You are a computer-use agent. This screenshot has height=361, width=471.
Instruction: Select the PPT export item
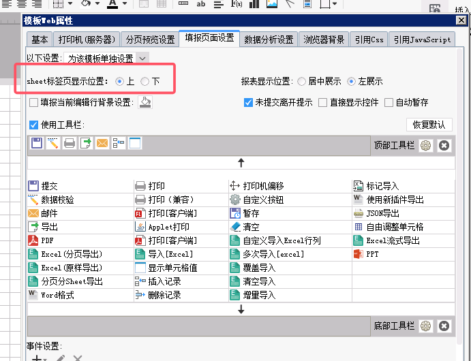pyautogui.click(x=404, y=254)
